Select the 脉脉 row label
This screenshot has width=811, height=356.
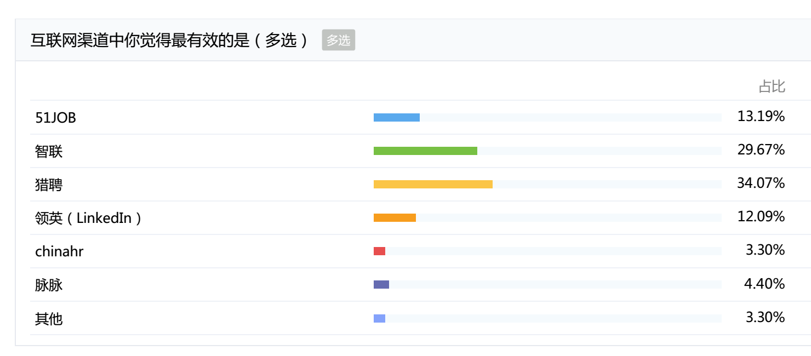point(49,285)
